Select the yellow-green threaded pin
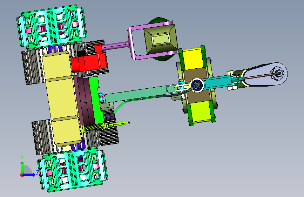This screenshot has height=197, width=304. [106, 126]
